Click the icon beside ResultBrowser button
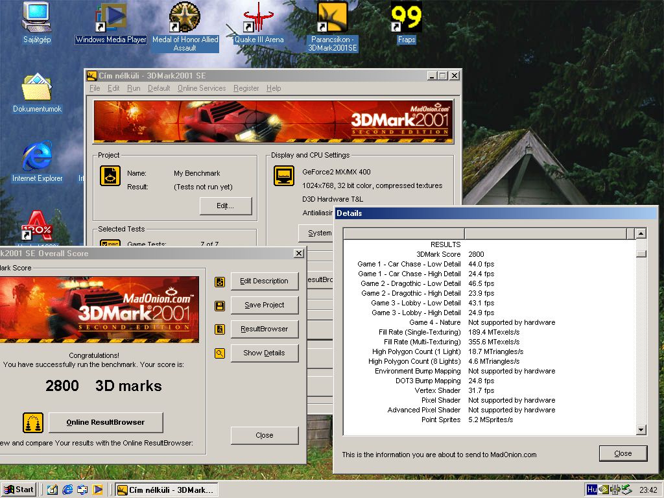This screenshot has width=664, height=498. 220,329
